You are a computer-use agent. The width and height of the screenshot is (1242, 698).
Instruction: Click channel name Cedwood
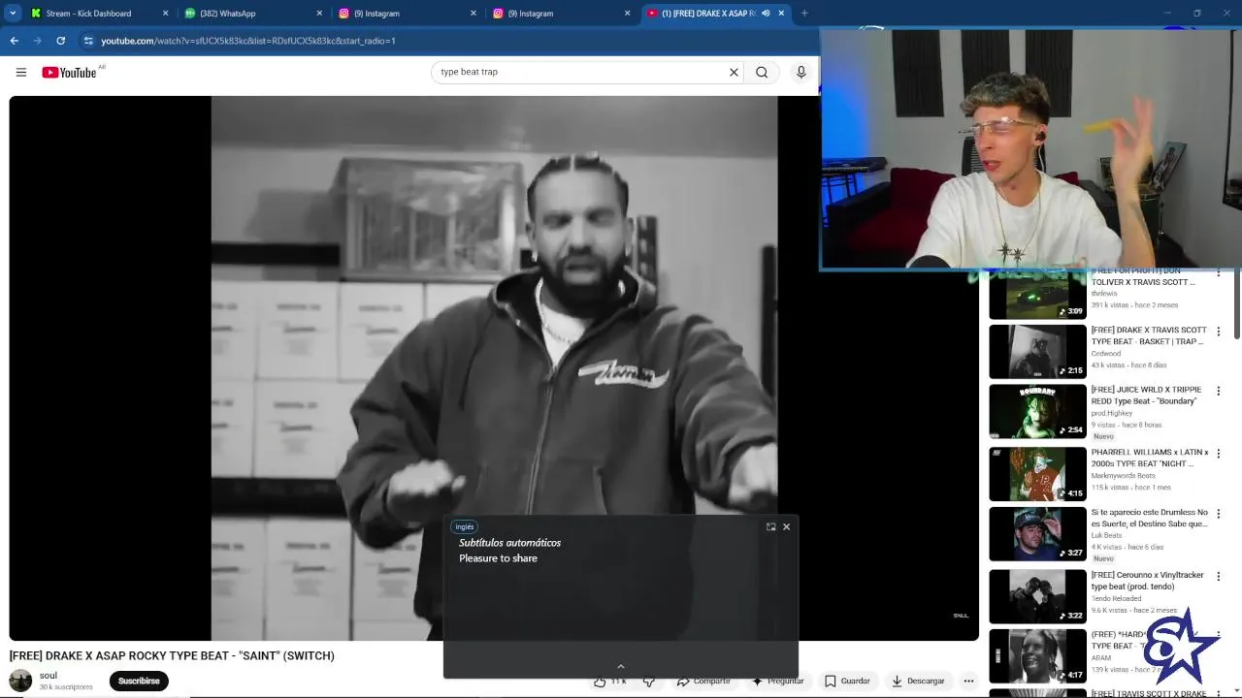(x=1105, y=353)
